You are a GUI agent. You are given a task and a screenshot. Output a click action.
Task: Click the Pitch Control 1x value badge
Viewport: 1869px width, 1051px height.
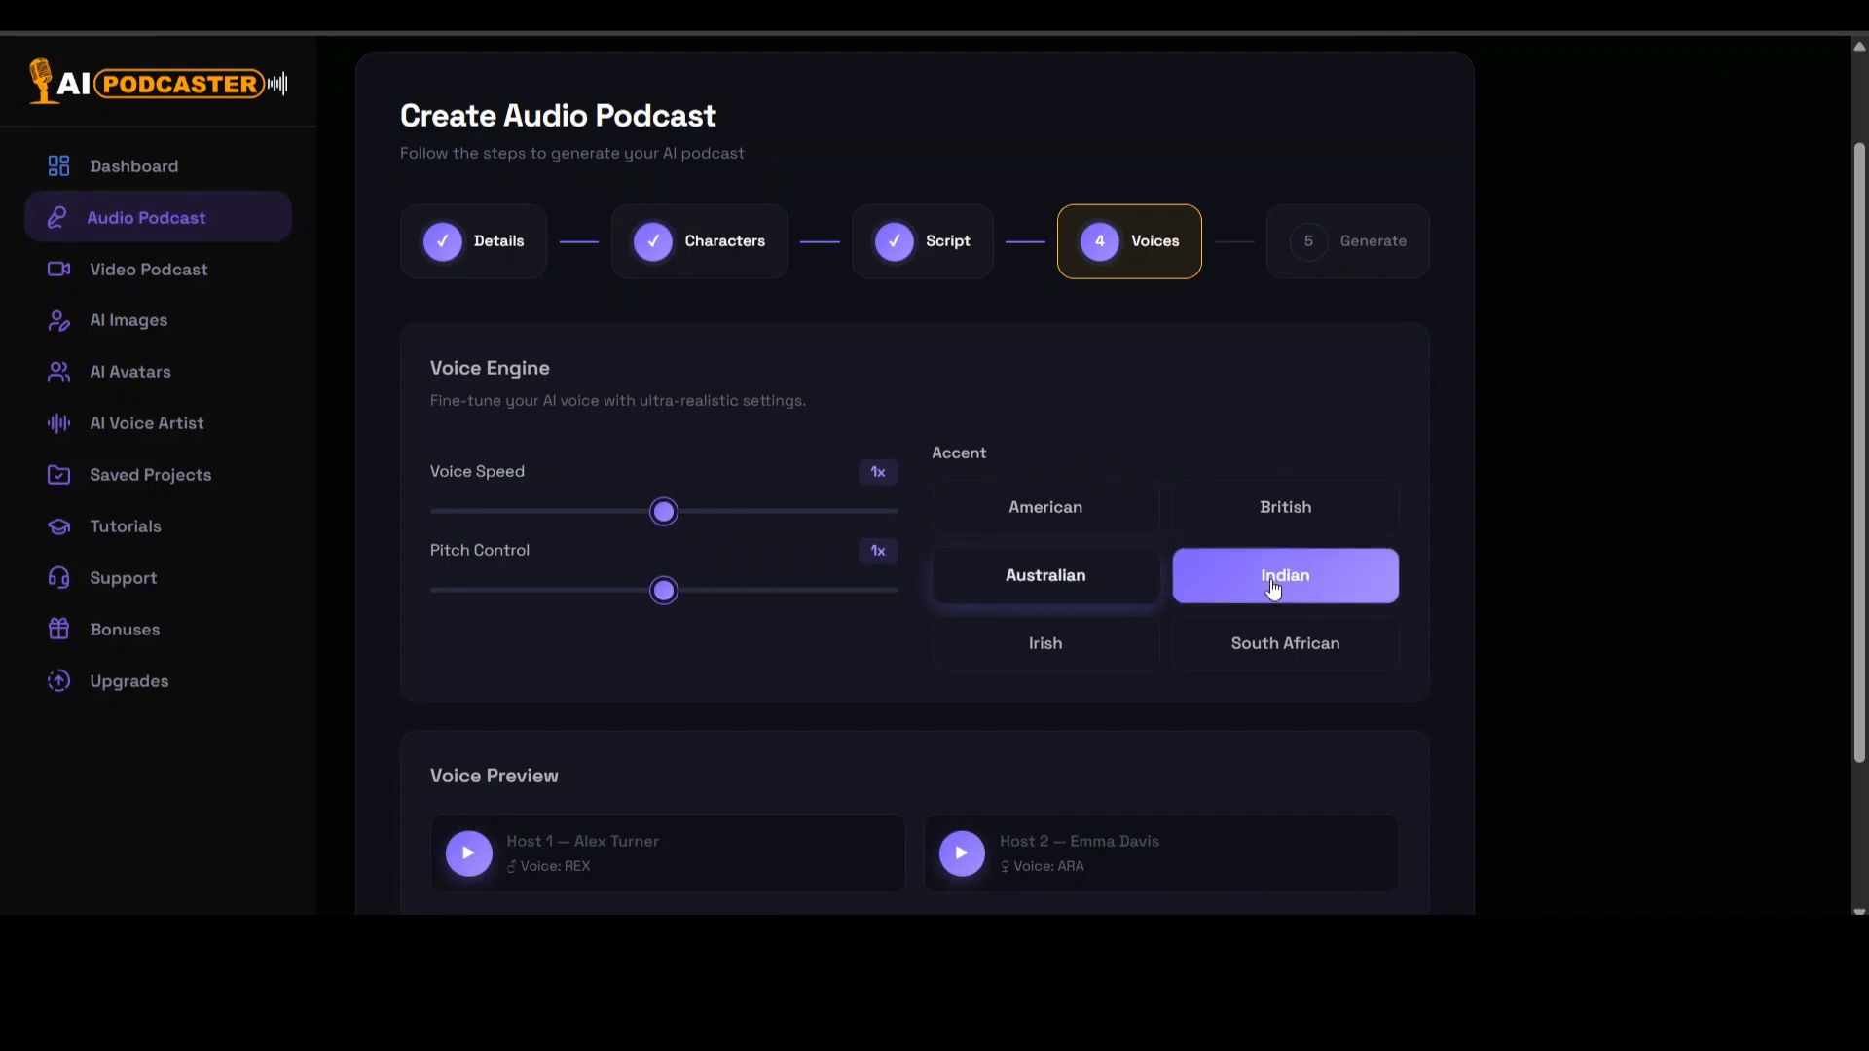[x=878, y=551]
